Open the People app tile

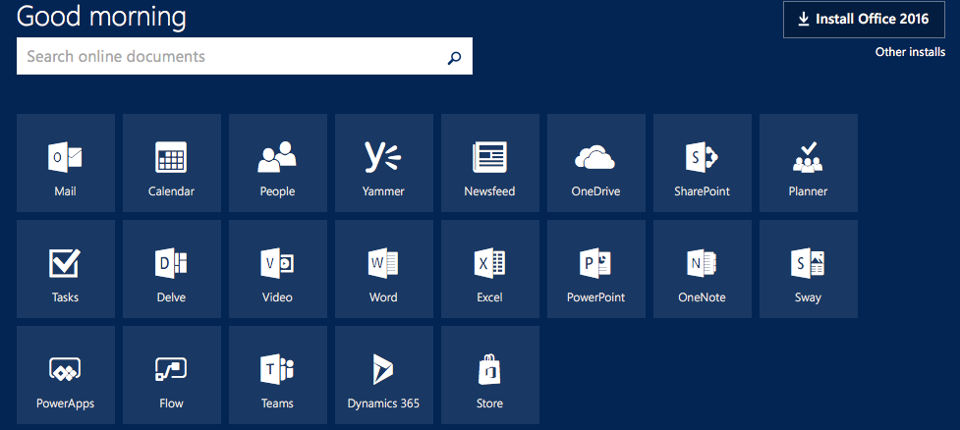point(277,163)
